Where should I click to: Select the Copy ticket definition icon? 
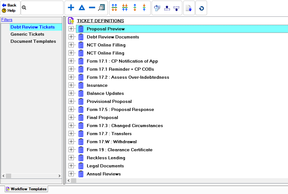(x=157, y=8)
